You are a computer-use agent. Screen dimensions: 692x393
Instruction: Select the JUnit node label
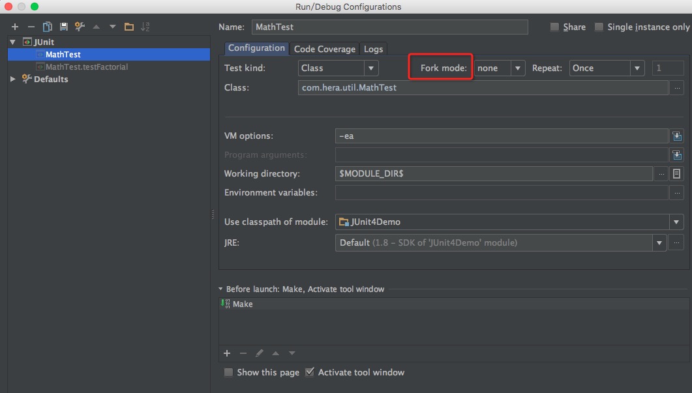click(x=44, y=42)
